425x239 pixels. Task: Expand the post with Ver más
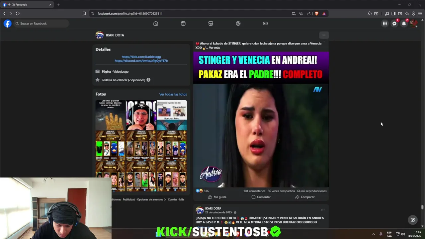coord(214,48)
